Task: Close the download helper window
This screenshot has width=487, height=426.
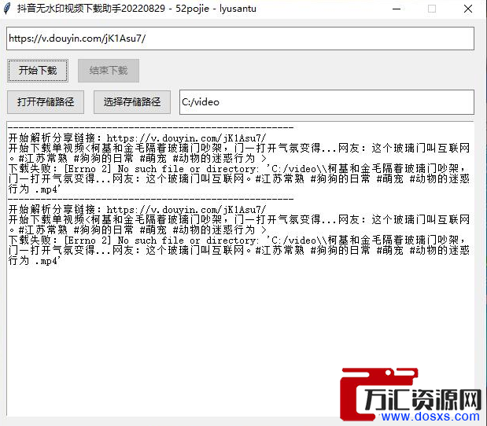Action: (x=468, y=9)
